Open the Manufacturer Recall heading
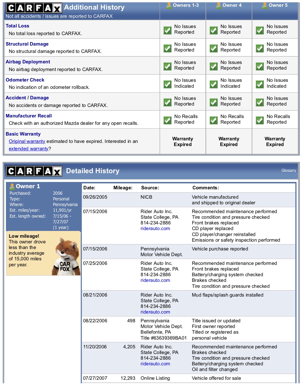This screenshot has width=303, height=386. tap(29, 116)
